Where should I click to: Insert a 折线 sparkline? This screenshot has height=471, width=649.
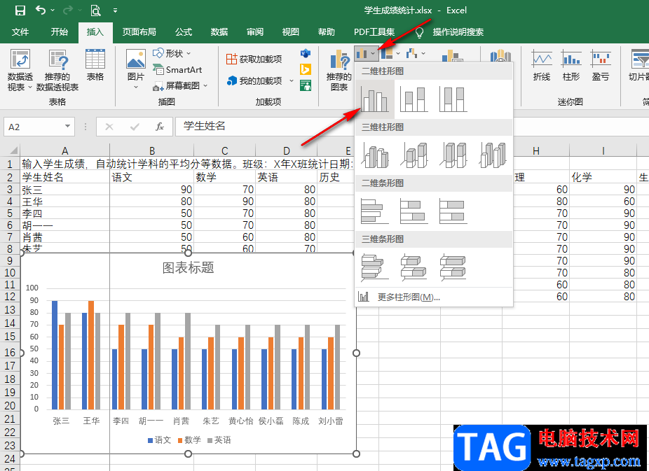point(541,65)
